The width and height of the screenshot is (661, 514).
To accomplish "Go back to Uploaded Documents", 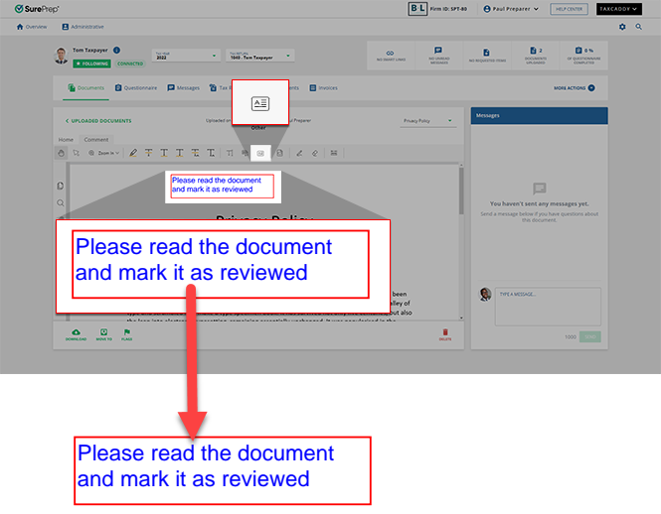I will (97, 121).
